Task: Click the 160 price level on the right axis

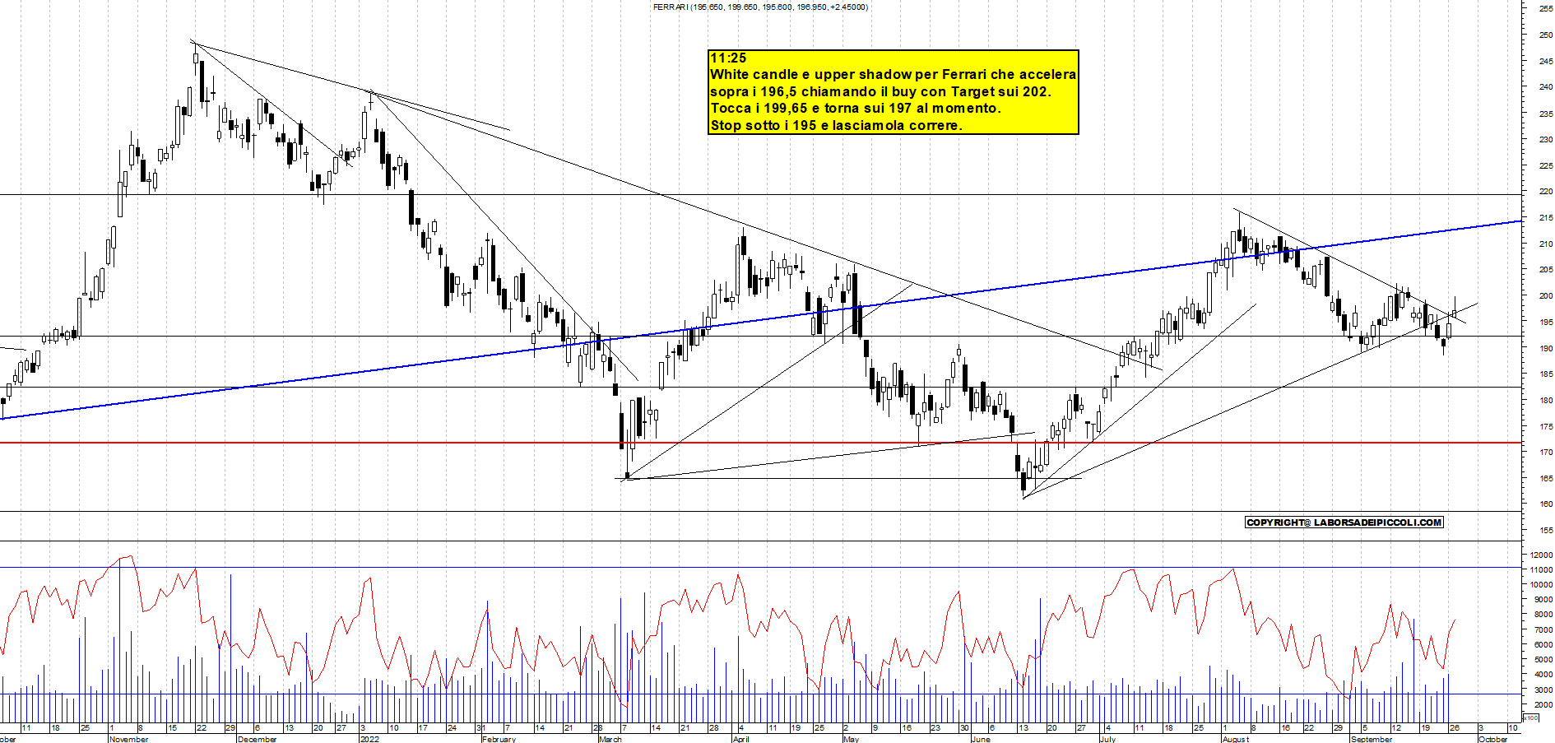Action: 1545,504
